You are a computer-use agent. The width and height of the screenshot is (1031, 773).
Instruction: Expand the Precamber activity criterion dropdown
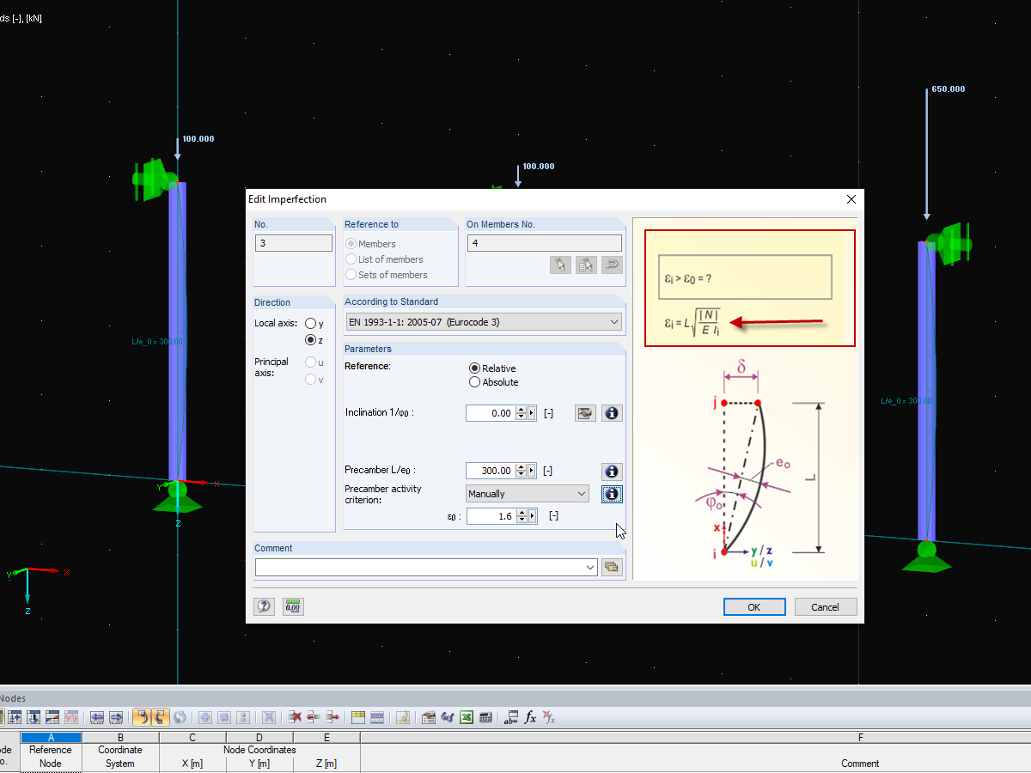pyautogui.click(x=580, y=493)
